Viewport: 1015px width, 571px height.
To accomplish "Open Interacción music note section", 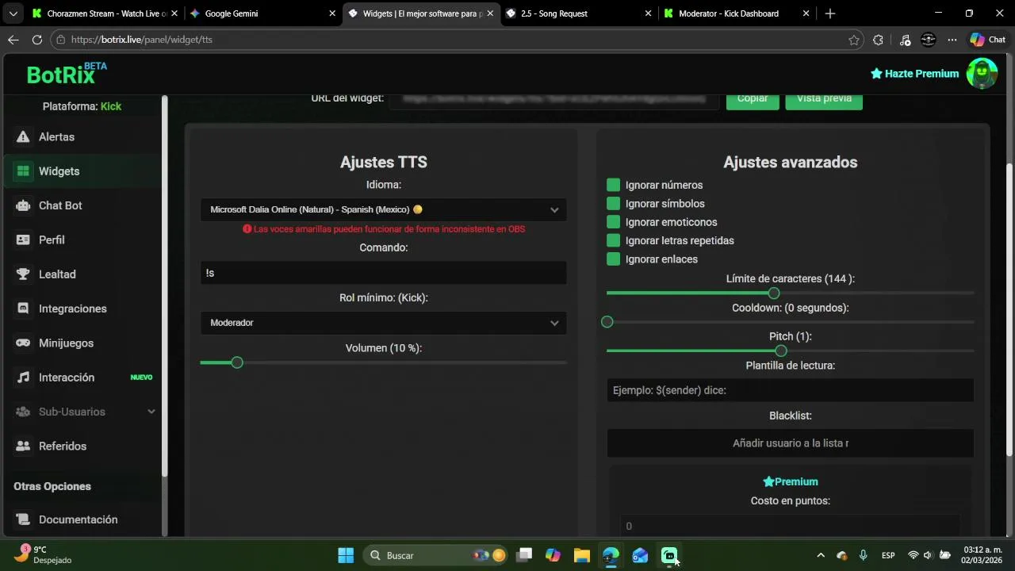I will (67, 377).
